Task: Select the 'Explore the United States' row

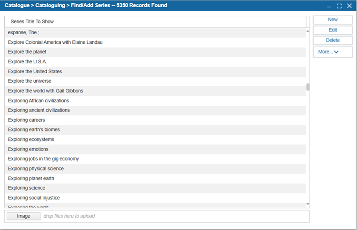Action: coord(155,71)
